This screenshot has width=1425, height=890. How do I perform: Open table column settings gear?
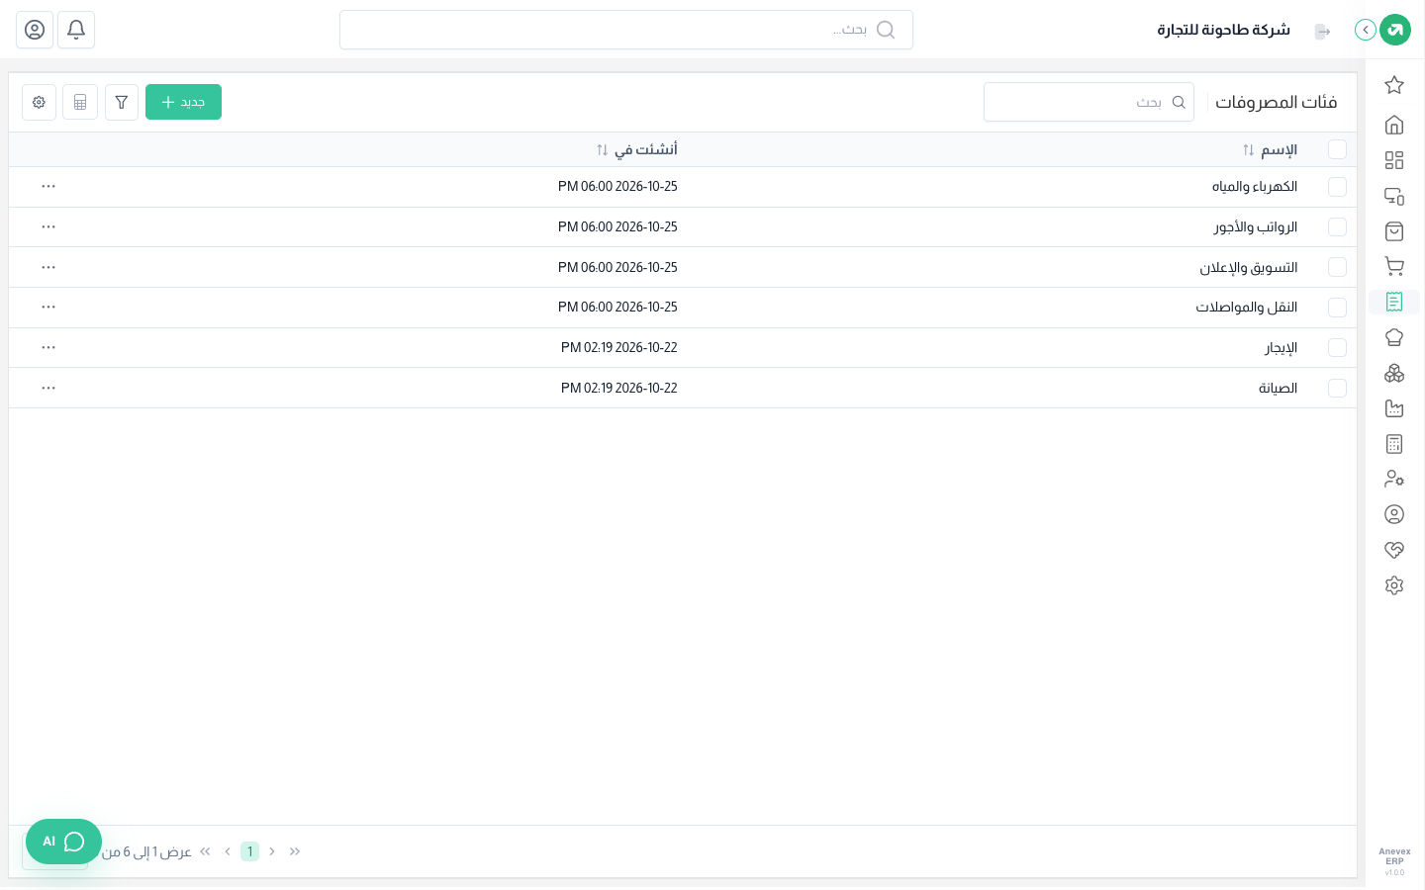pyautogui.click(x=39, y=102)
